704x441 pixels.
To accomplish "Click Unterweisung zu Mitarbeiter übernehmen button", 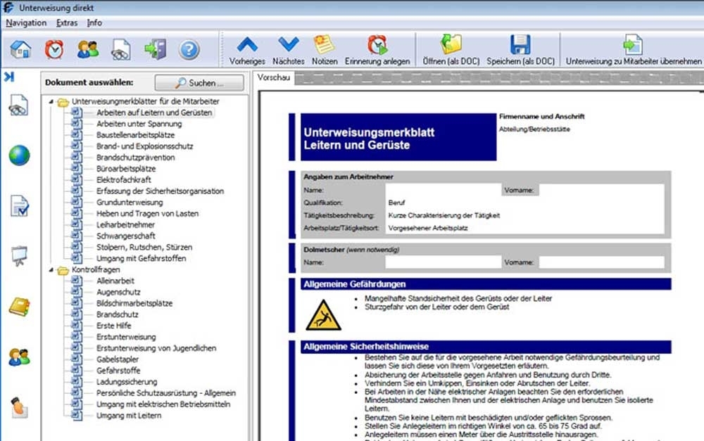I will coord(633,50).
